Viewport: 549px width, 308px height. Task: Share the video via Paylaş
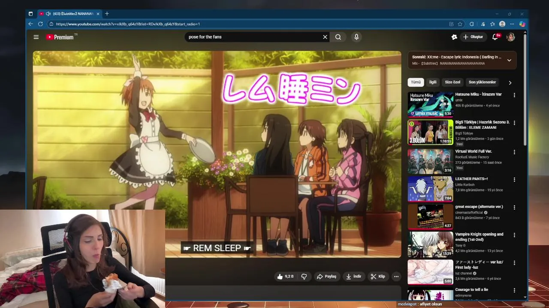coord(326,276)
